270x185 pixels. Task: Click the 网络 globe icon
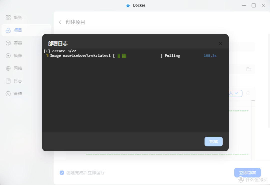pyautogui.click(x=8, y=68)
